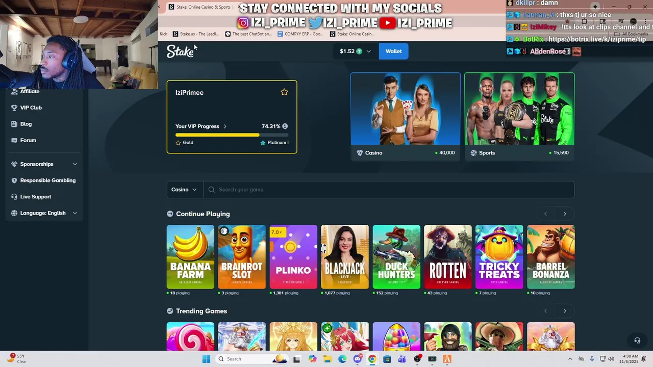The width and height of the screenshot is (653, 367).
Task: Open COMPYY ERP bookmark
Action: (300, 34)
